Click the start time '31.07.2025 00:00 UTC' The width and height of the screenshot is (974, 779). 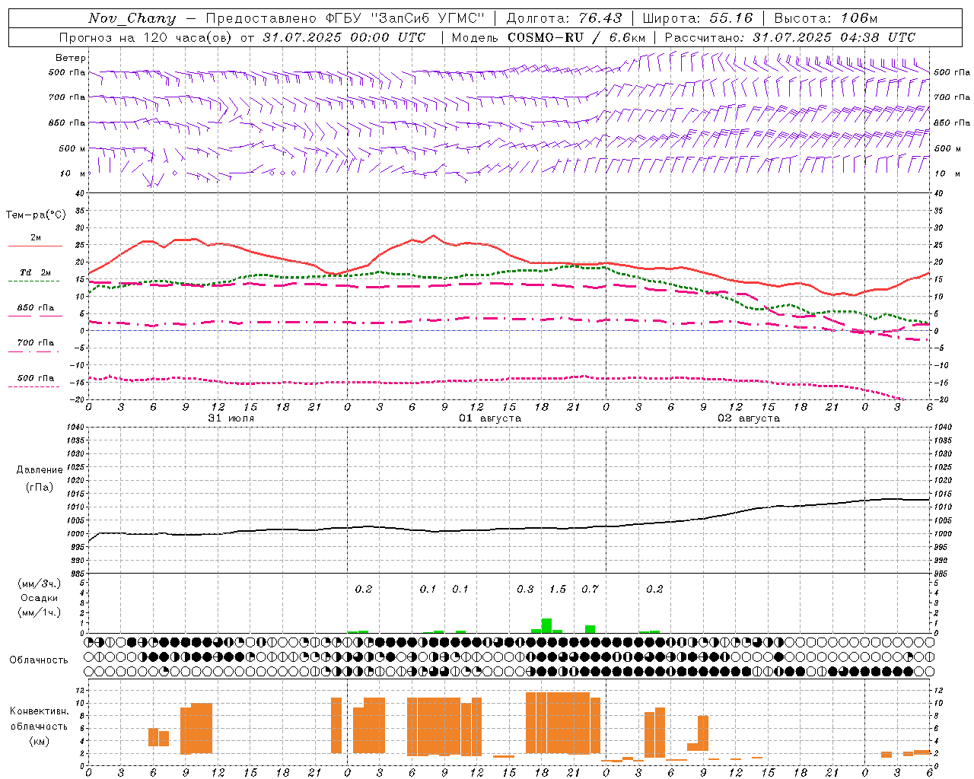point(345,37)
